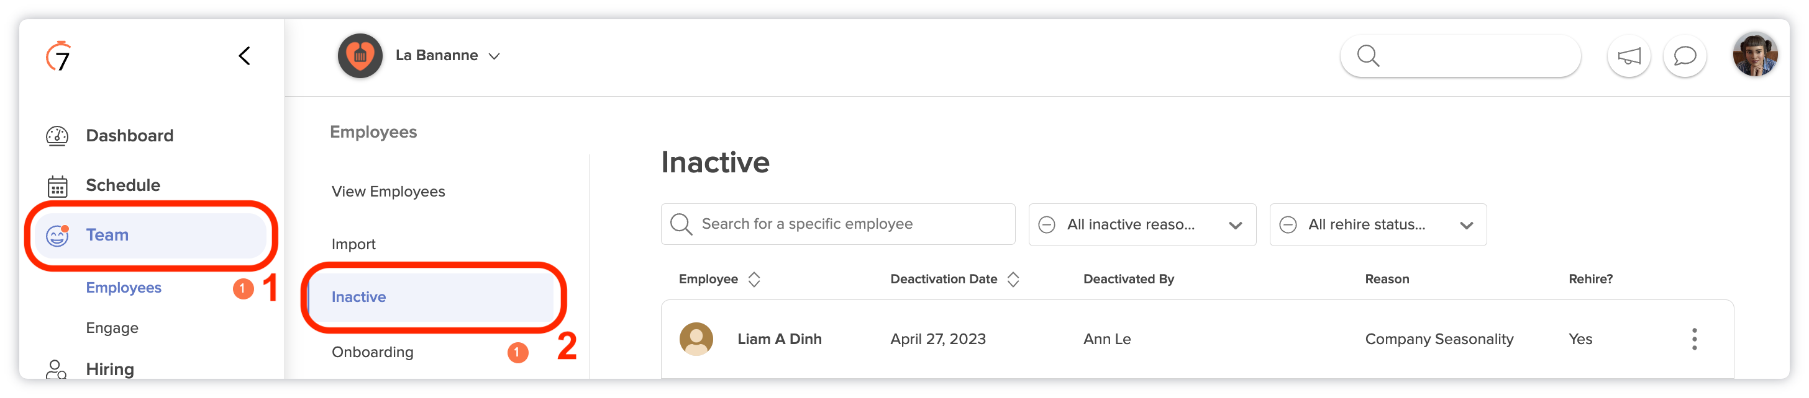Expand the La Bananne location dropdown
The height and width of the screenshot is (398, 1809).
[494, 56]
